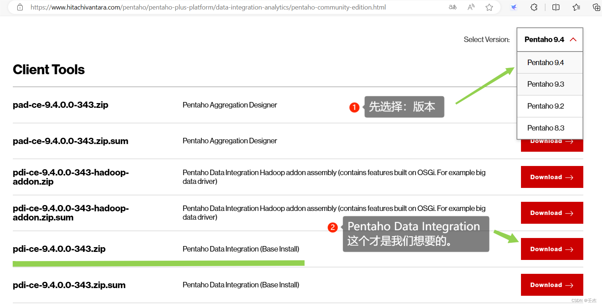Viewport: 602px width, 306px height.
Task: Click the pdi-ce-9.4.0.0-343.zip.sum file name
Action: 69,285
